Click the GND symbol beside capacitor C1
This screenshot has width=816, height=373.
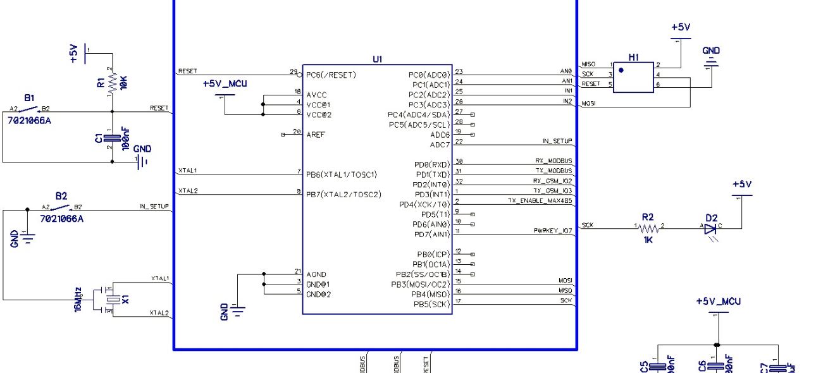pos(142,161)
